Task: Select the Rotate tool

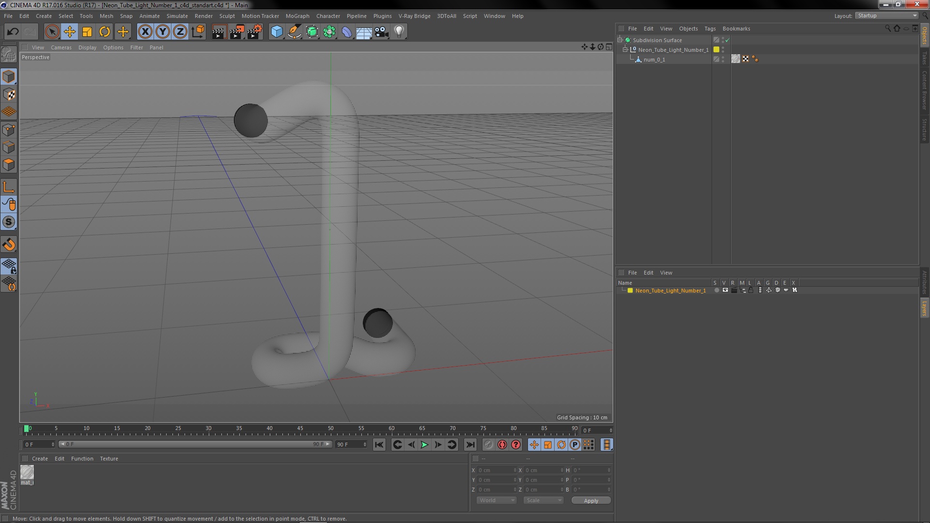Action: tap(105, 32)
